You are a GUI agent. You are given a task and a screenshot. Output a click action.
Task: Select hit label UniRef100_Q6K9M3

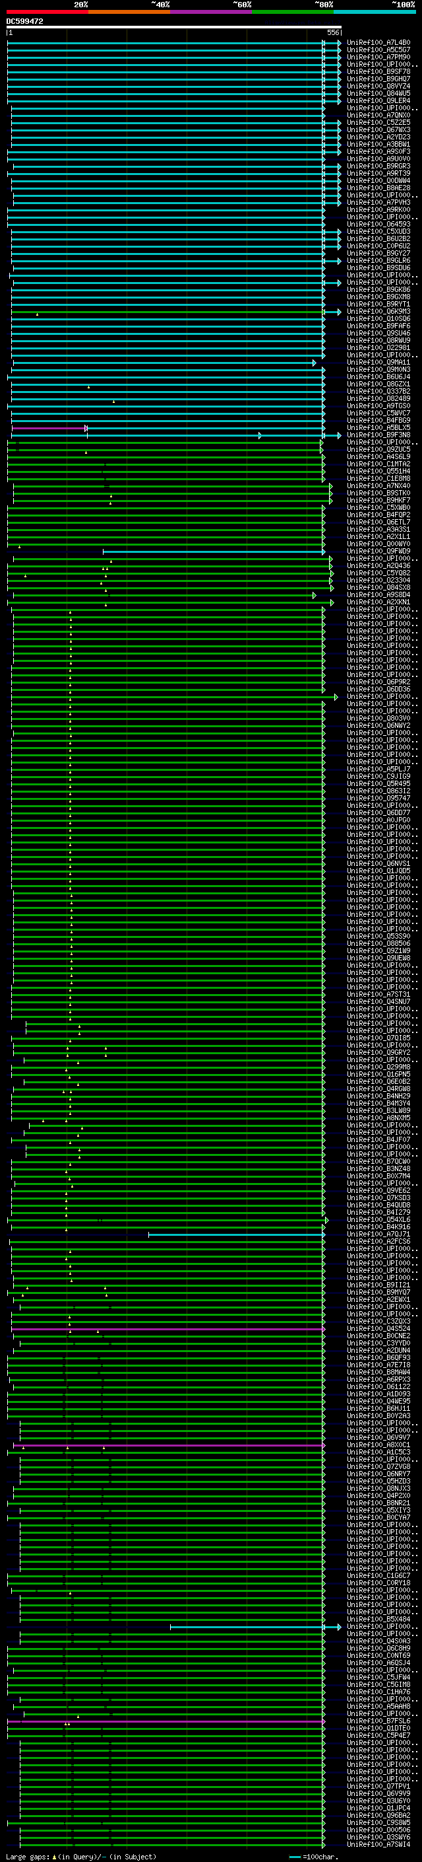tap(378, 312)
